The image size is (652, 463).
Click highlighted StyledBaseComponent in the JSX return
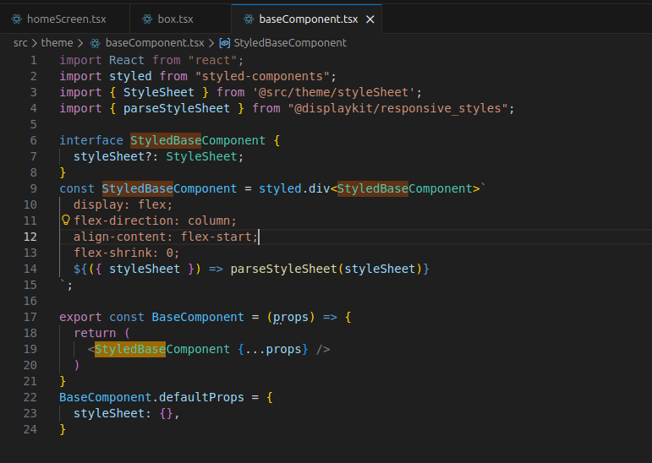click(x=162, y=349)
